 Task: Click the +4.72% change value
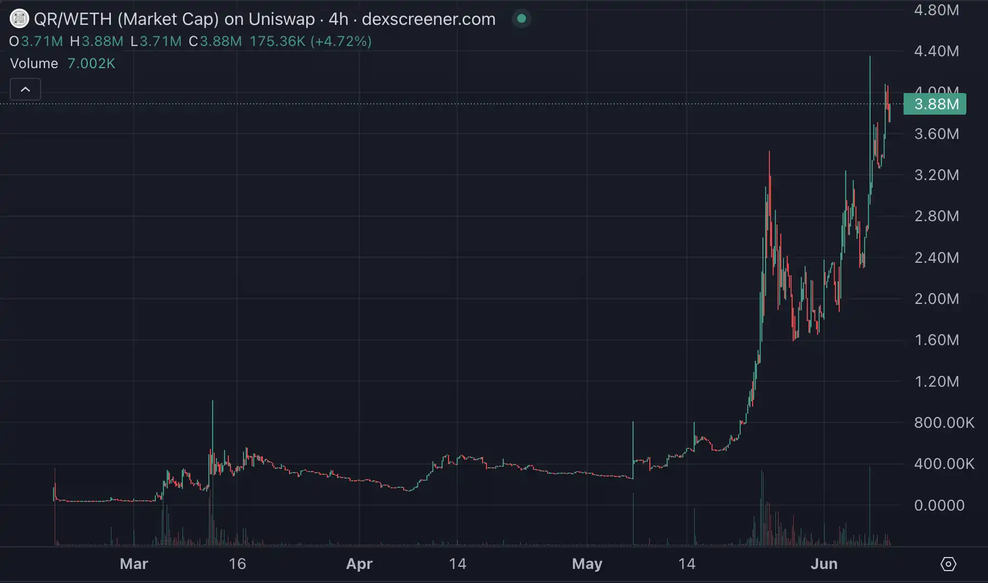340,42
